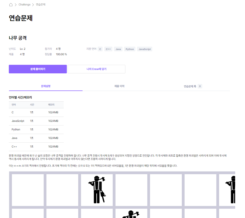
Task: Click 1초 time value in Java row
Action: (32, 138)
